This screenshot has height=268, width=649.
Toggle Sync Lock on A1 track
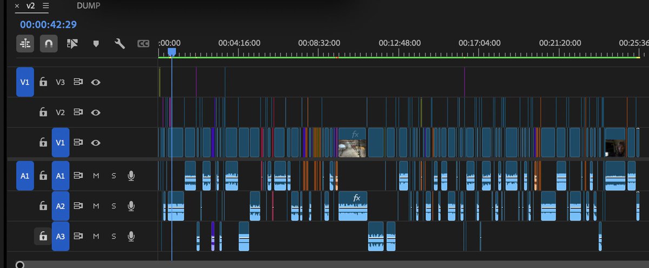click(x=78, y=176)
